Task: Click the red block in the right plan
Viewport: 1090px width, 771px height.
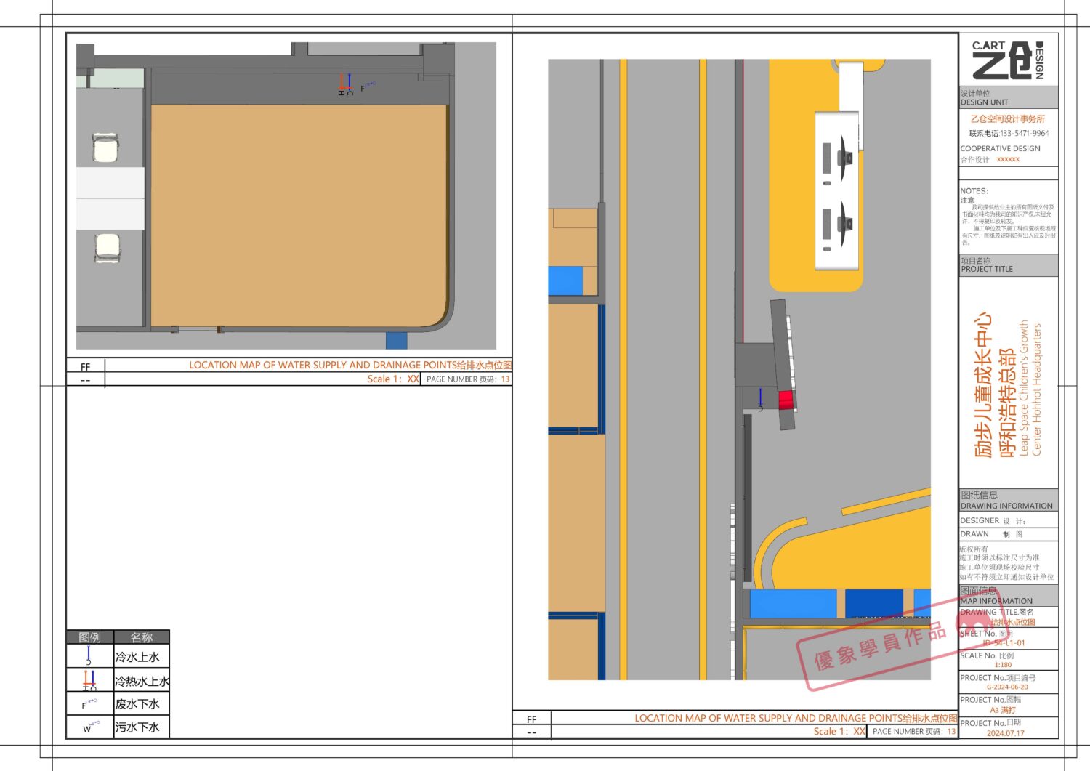Action: coord(786,400)
